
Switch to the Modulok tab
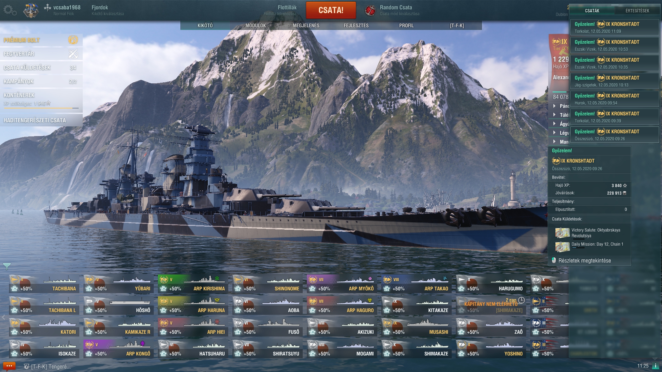tap(255, 25)
